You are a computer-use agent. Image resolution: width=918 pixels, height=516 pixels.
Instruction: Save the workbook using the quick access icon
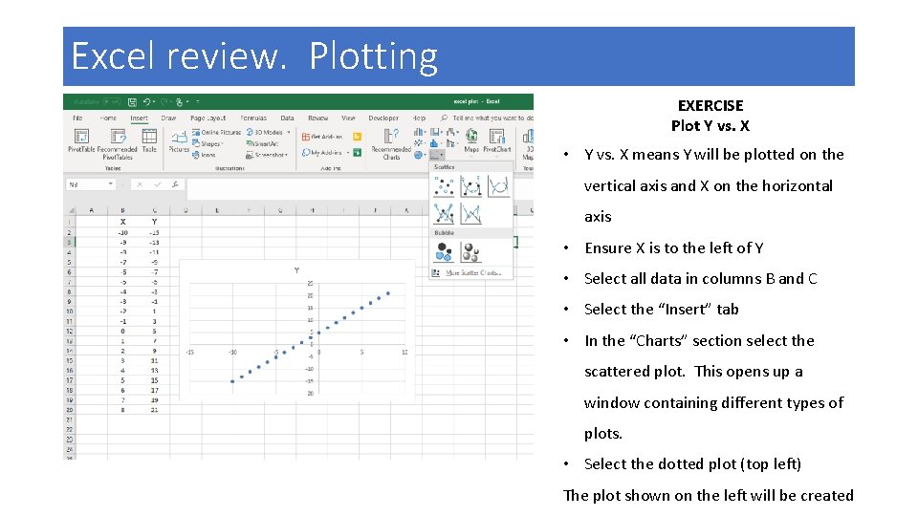pos(132,102)
